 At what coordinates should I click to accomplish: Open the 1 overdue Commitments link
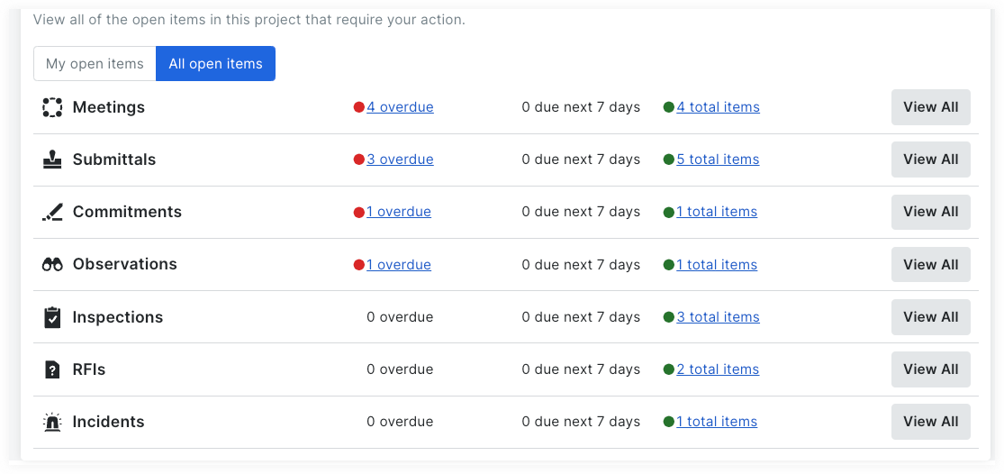click(398, 212)
